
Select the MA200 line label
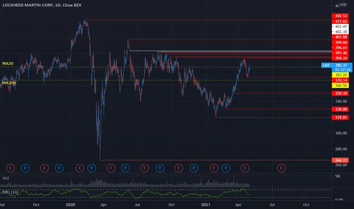coord(9,83)
